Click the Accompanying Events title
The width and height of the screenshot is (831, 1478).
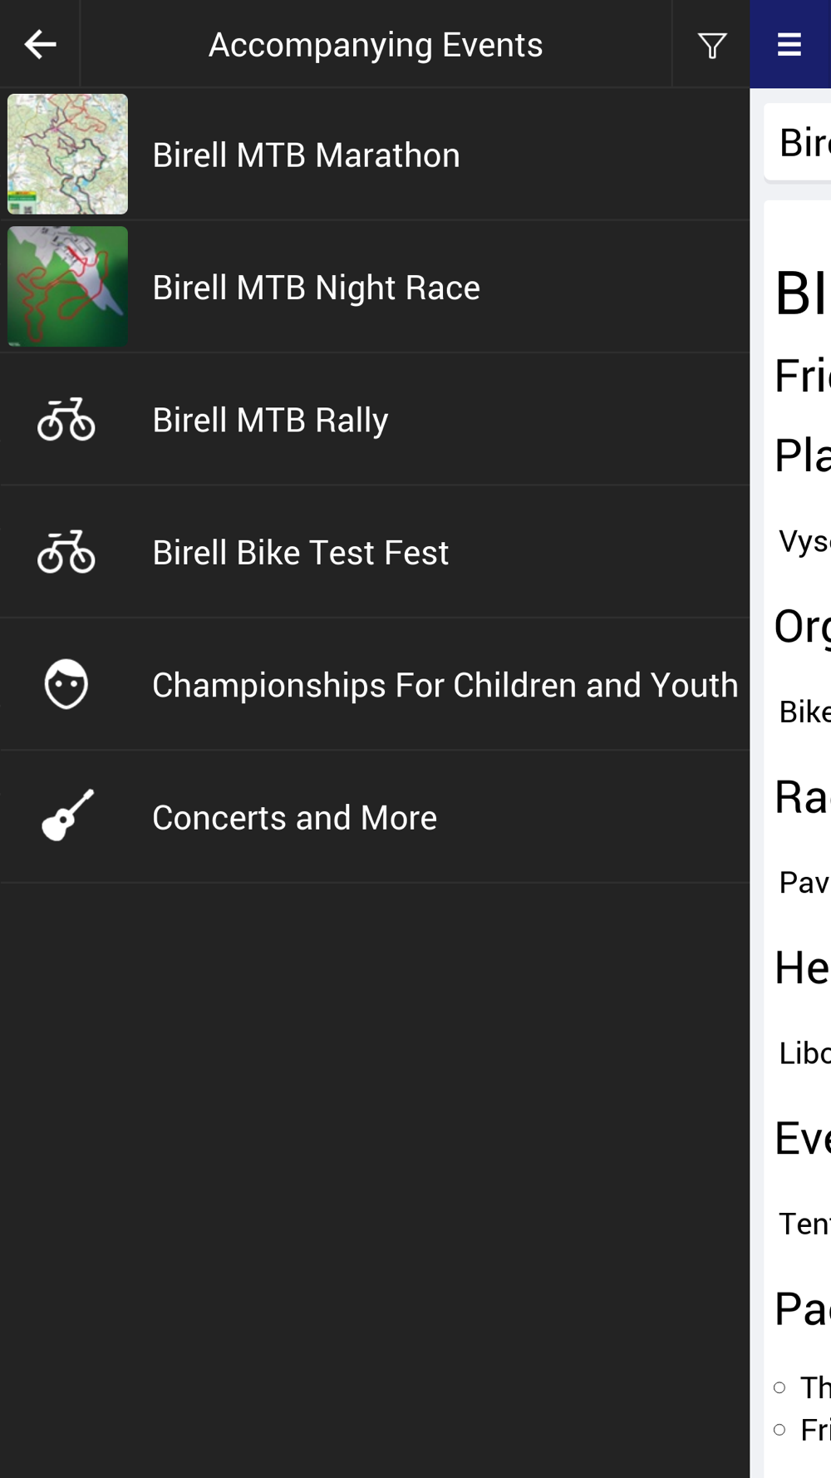[376, 45]
